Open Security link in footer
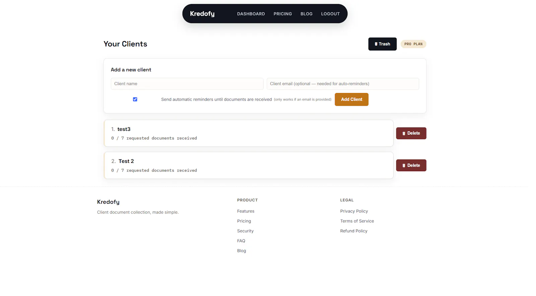Image resolution: width=536 pixels, height=296 pixels. tap(245, 231)
